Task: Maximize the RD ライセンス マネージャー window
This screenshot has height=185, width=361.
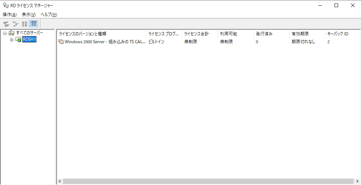Action: [x=336, y=5]
